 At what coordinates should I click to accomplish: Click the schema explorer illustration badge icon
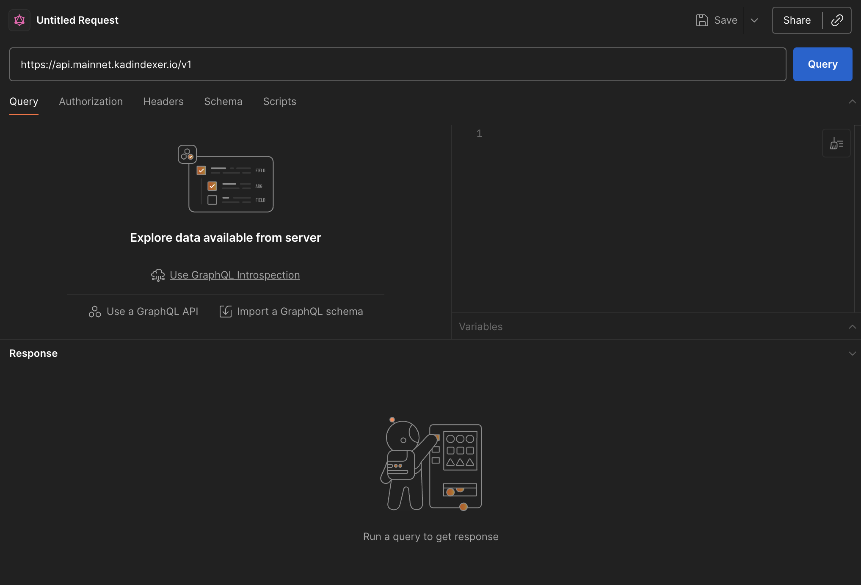(187, 155)
